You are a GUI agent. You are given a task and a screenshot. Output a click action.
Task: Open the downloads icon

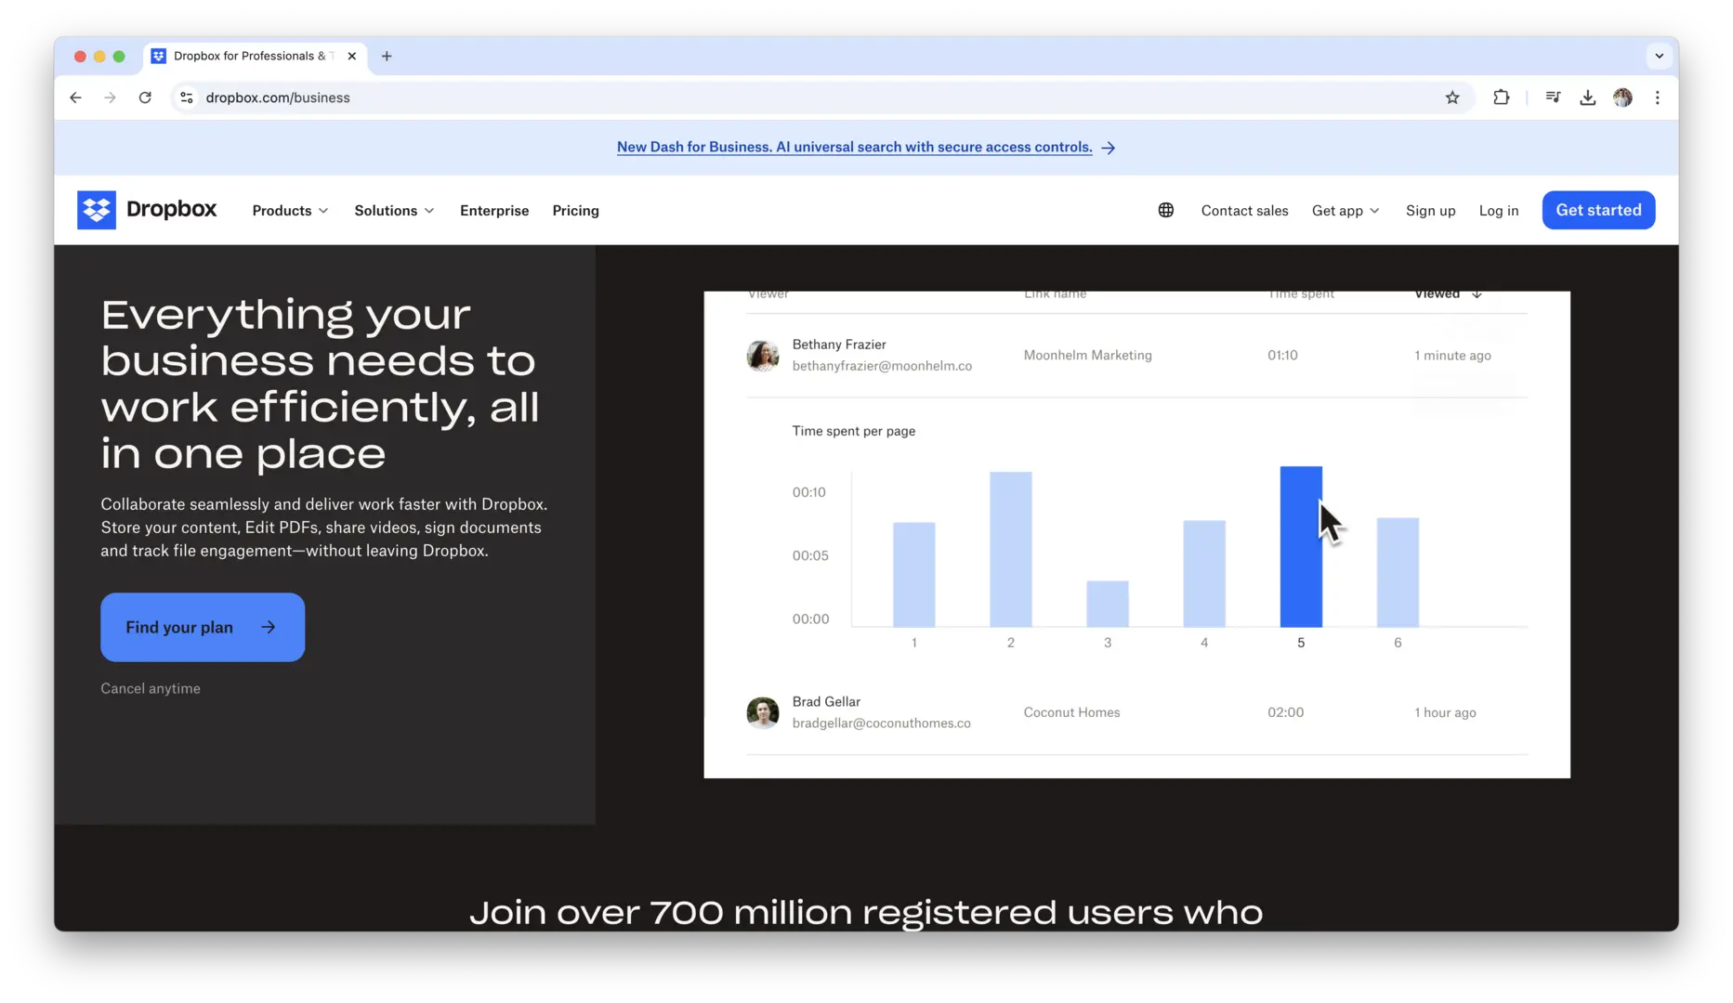click(x=1587, y=98)
